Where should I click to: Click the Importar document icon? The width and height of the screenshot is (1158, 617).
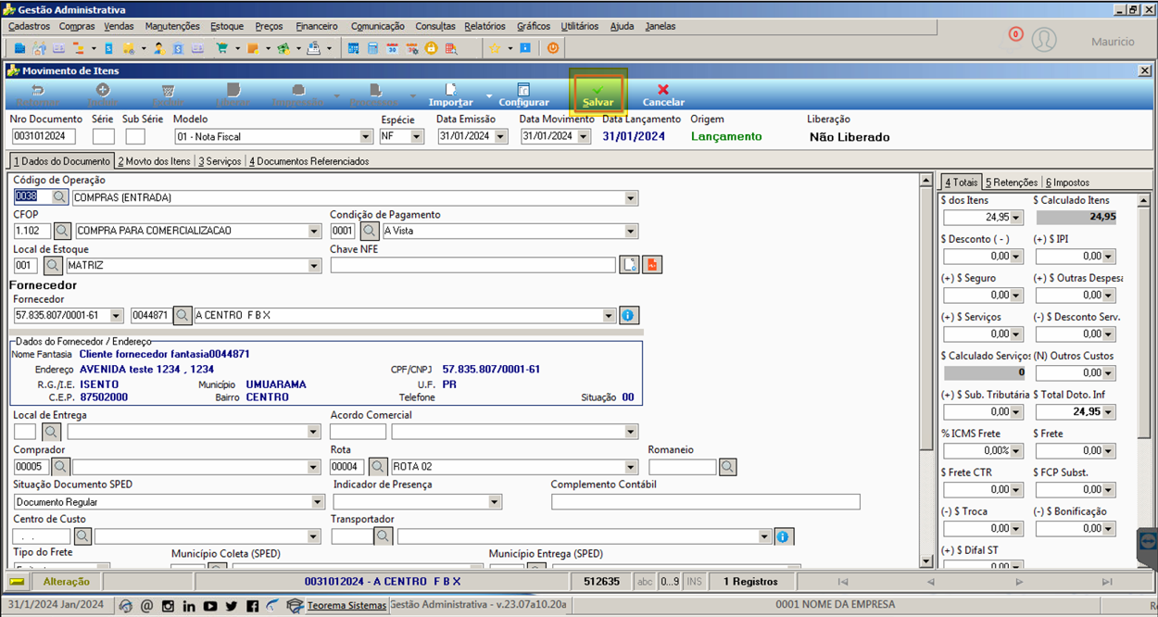(451, 94)
